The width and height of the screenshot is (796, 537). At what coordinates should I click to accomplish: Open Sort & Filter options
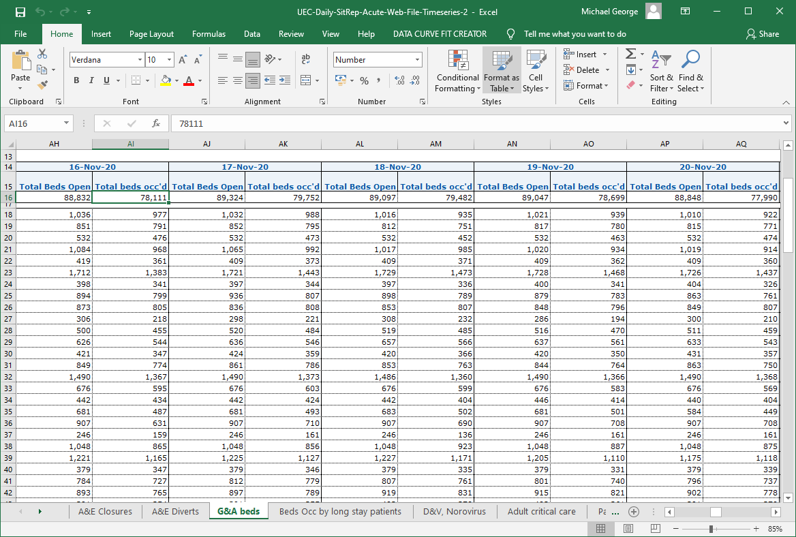click(x=662, y=71)
